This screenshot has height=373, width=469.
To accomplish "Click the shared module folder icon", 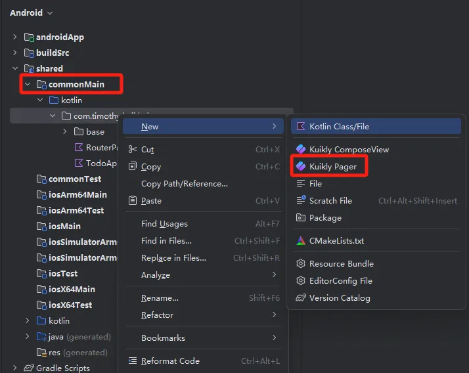I will 29,69.
